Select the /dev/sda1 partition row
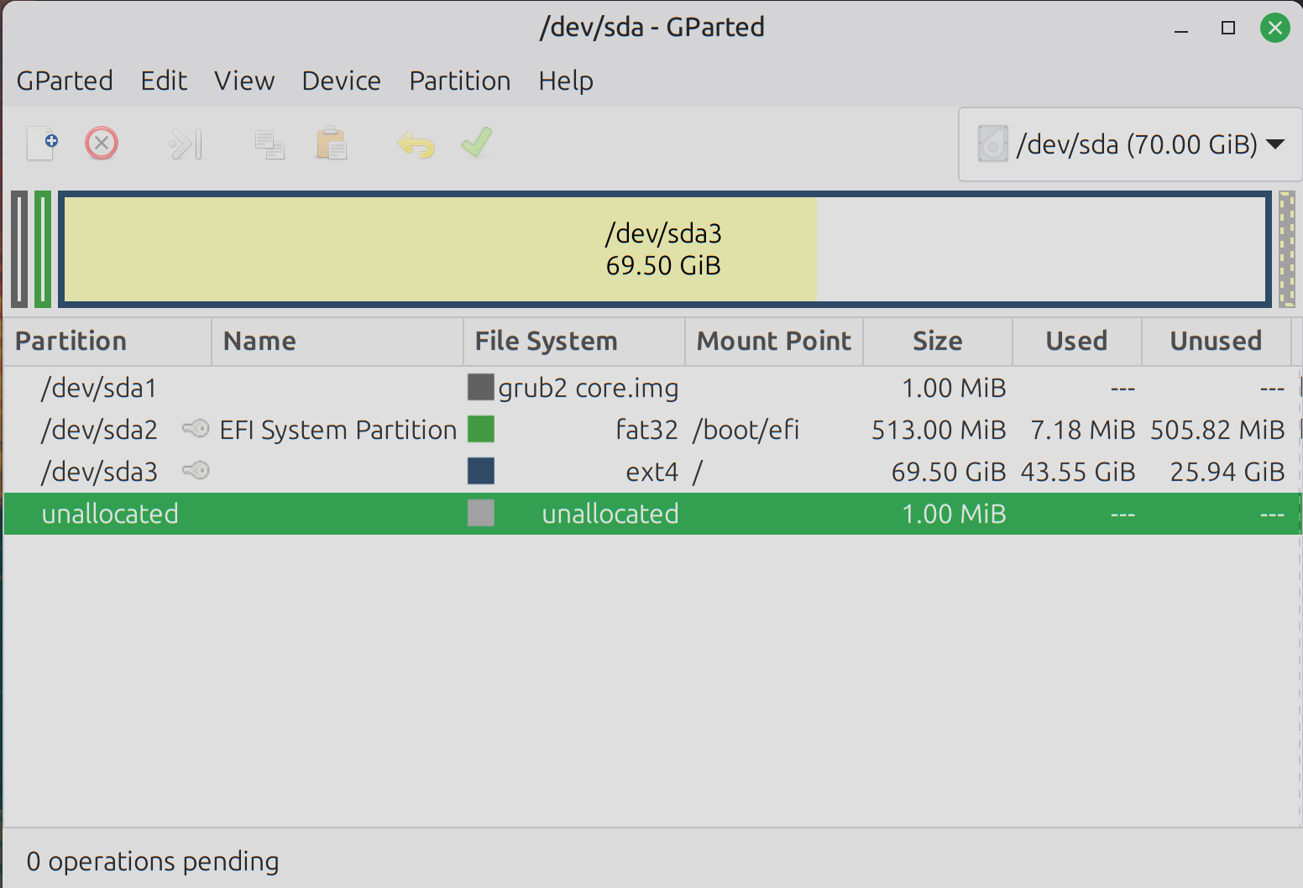 click(652, 388)
